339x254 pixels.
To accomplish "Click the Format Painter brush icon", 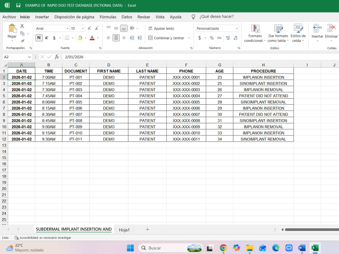I will 22,41.
